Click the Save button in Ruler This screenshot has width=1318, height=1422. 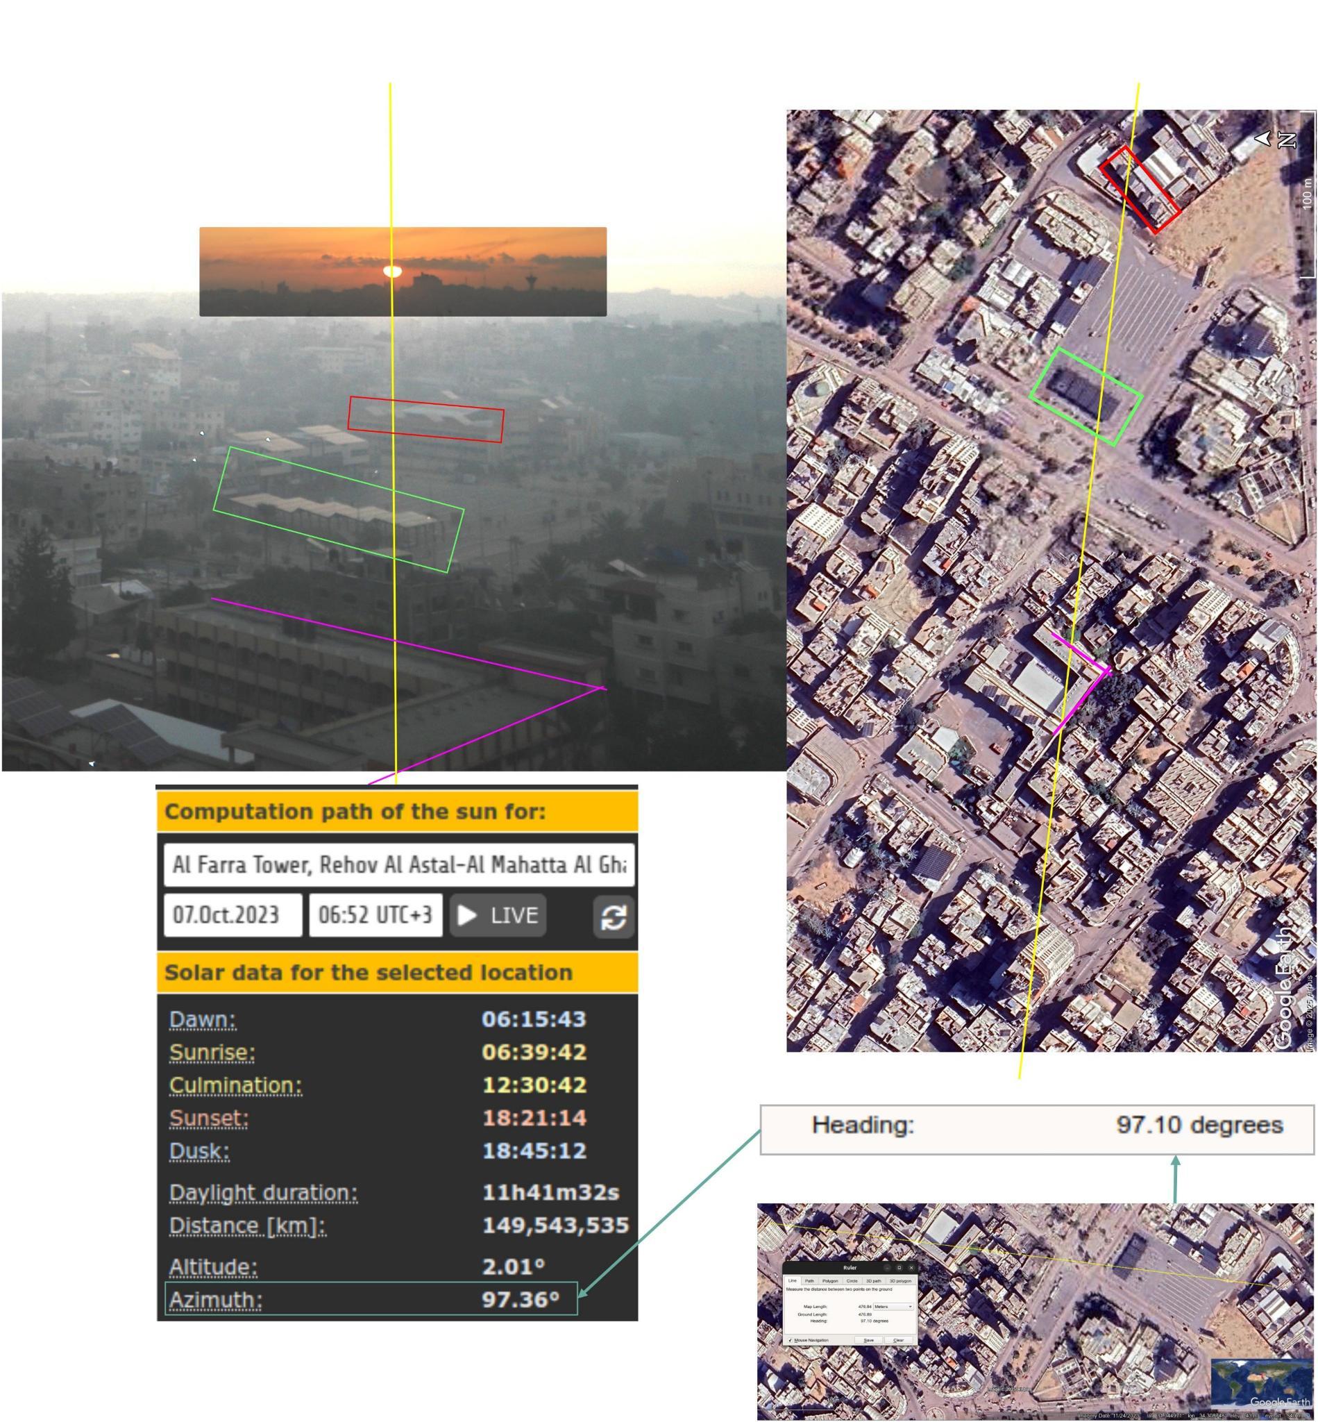click(869, 1341)
